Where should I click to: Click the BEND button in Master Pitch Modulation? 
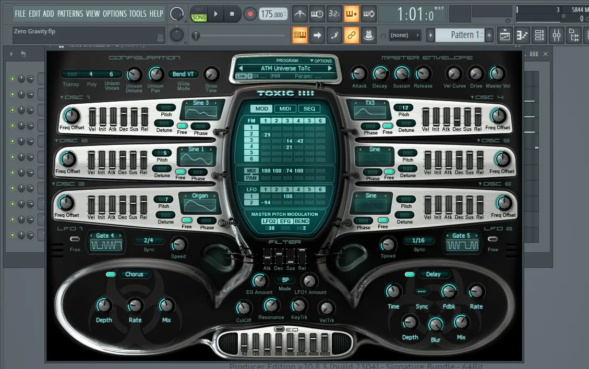click(302, 222)
